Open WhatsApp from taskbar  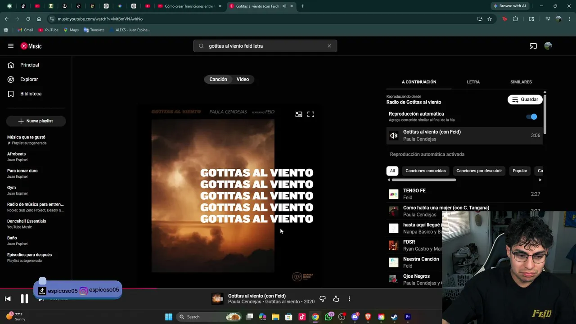(328, 317)
